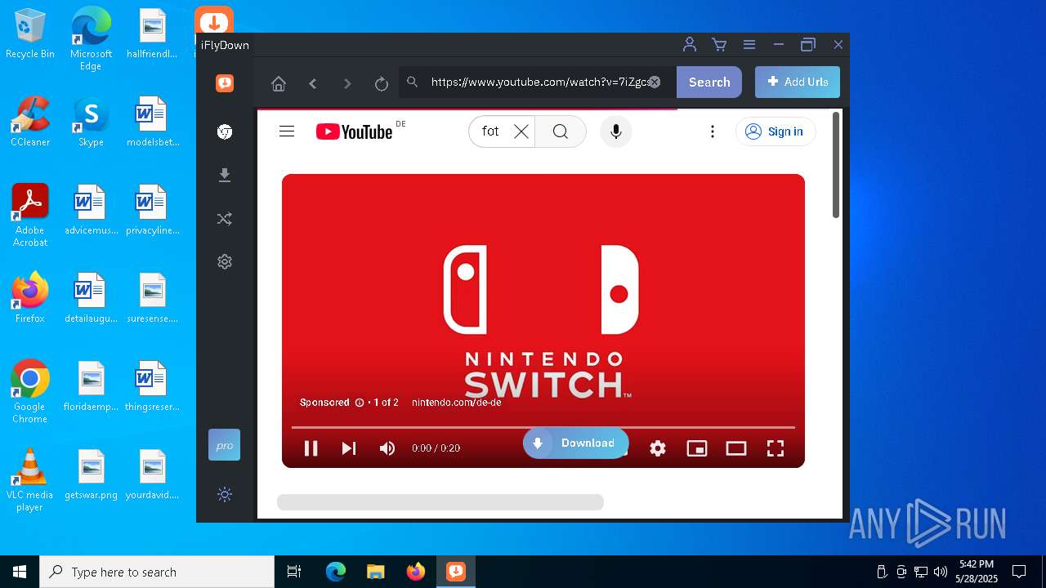Open the shuffle convert icon in sidebar
1046x588 pixels.
(x=225, y=219)
